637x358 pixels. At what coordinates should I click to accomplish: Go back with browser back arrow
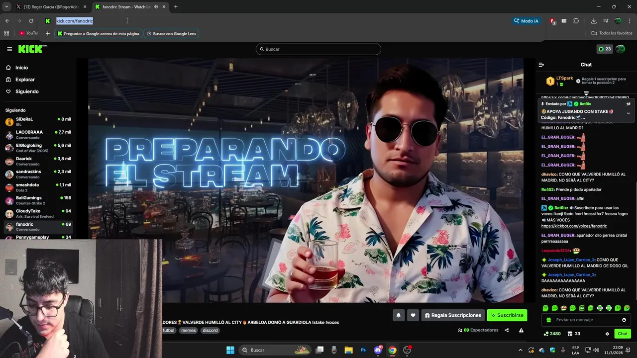pyautogui.click(x=7, y=21)
